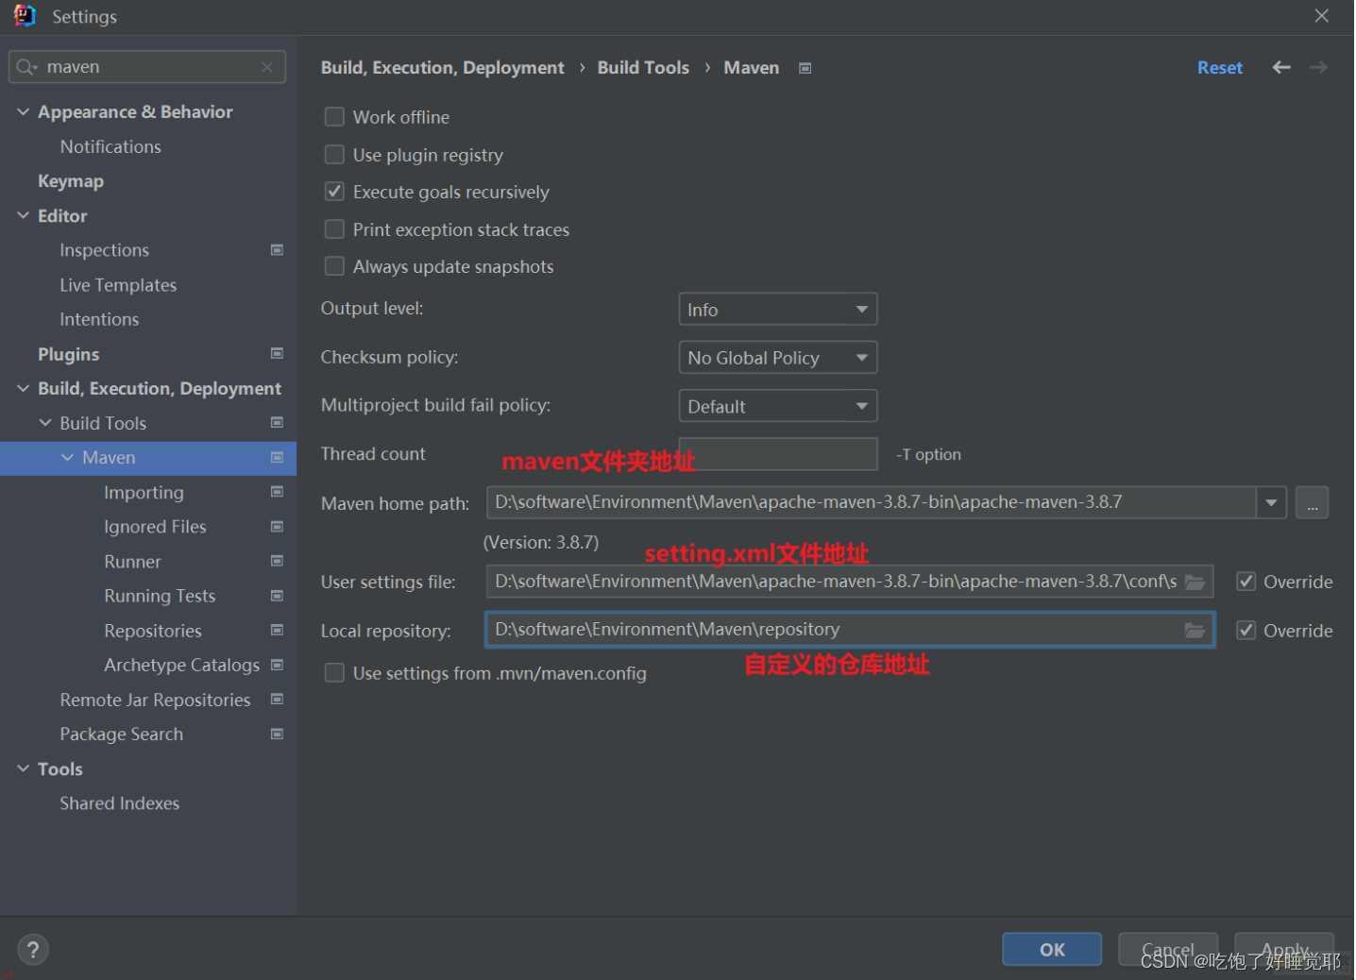Collapse Appearance & Behavior section
The height and width of the screenshot is (980, 1356).
click(x=23, y=111)
